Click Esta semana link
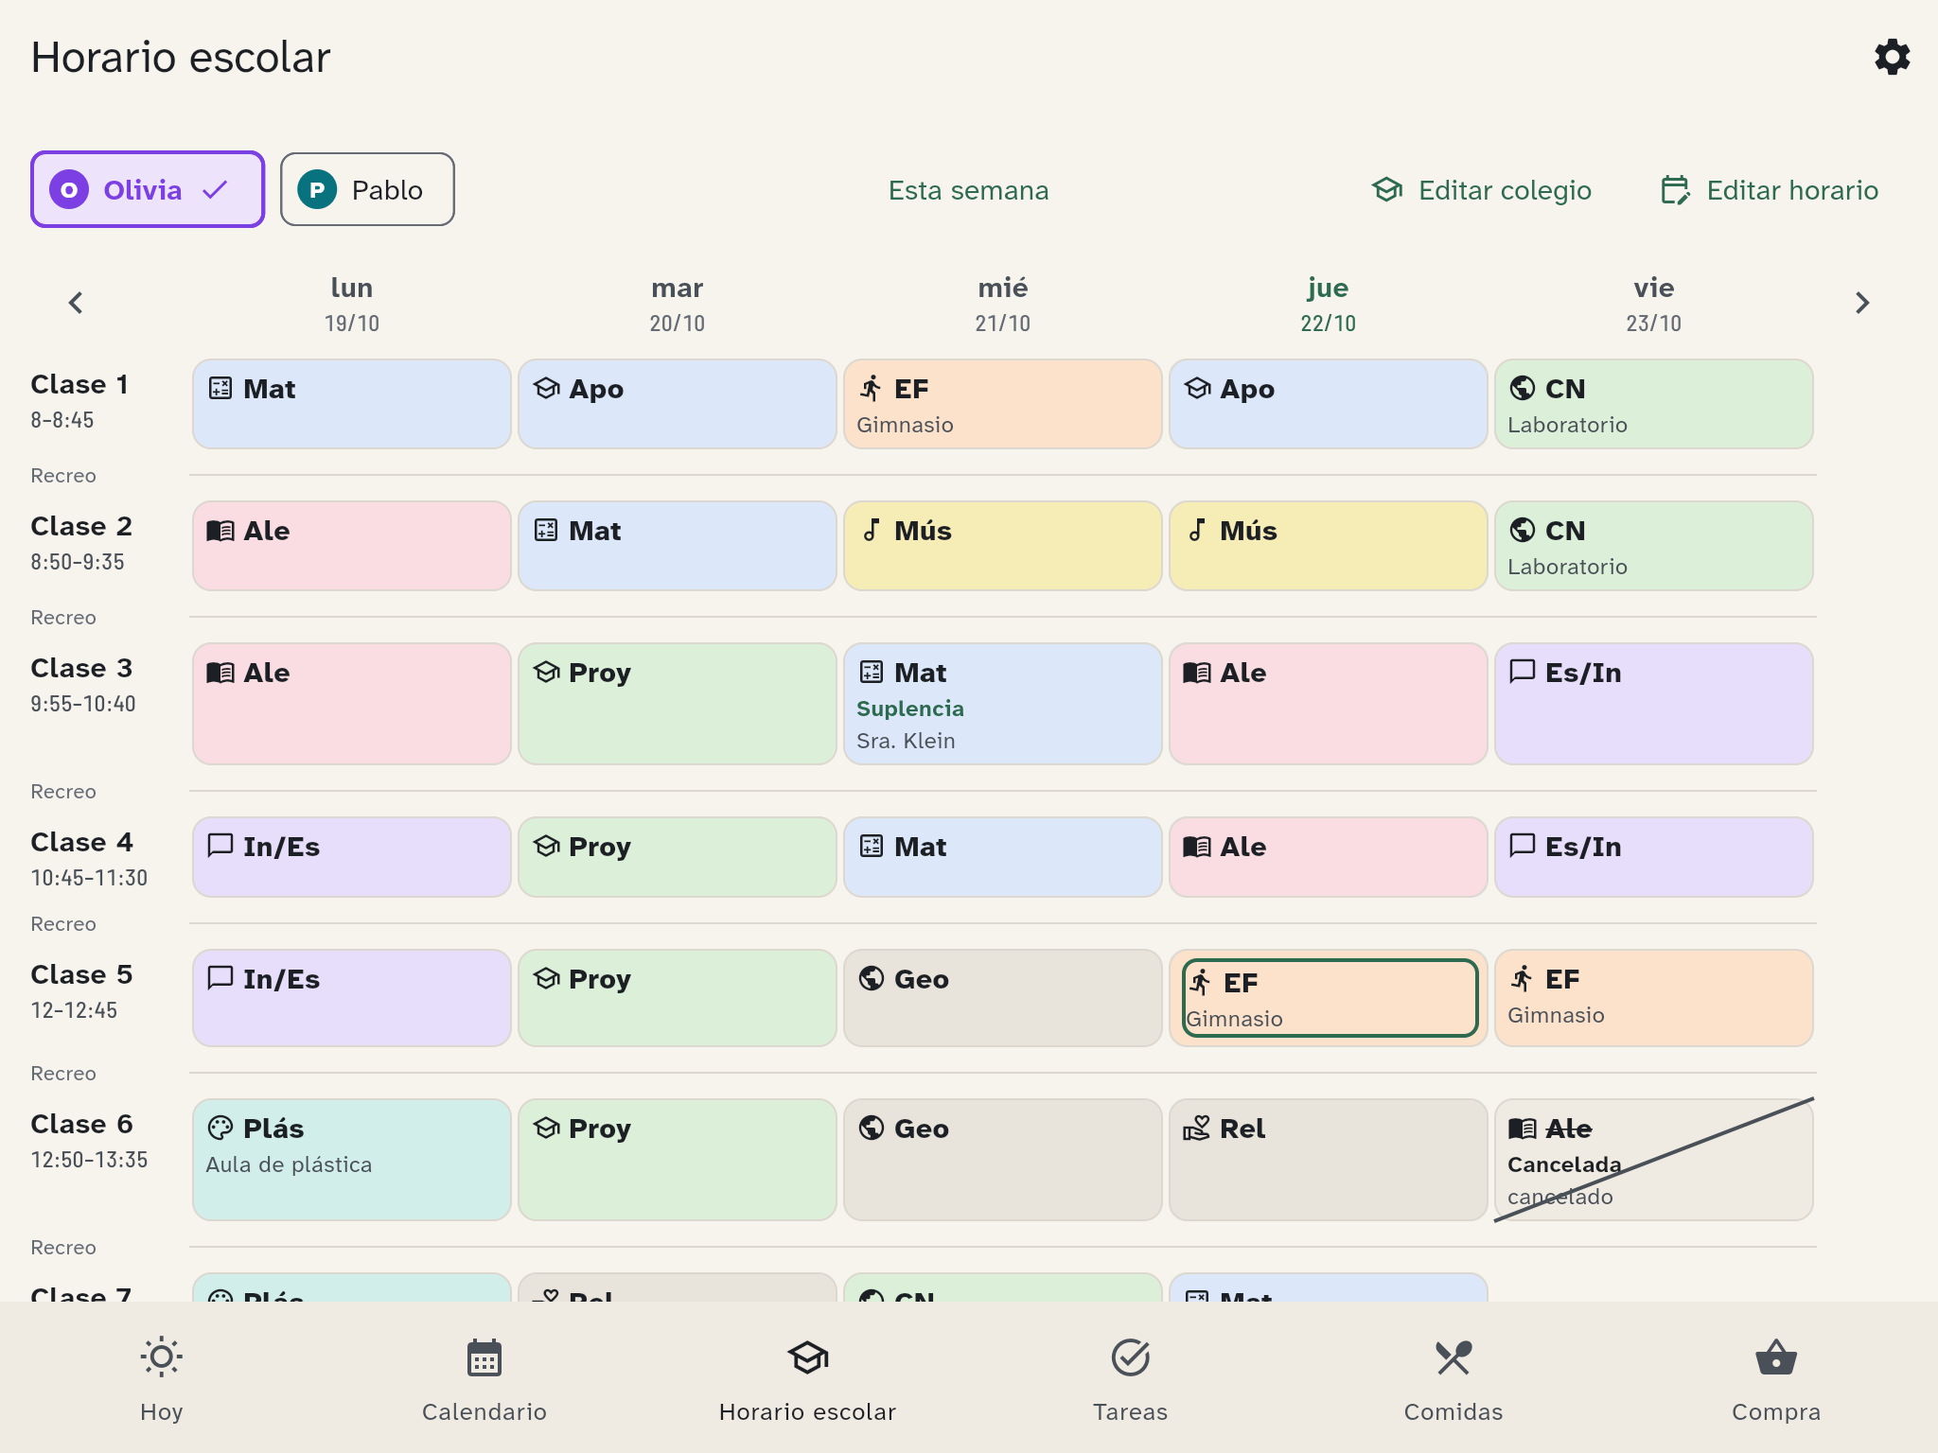Screen dimensions: 1938x1453 pos(968,190)
